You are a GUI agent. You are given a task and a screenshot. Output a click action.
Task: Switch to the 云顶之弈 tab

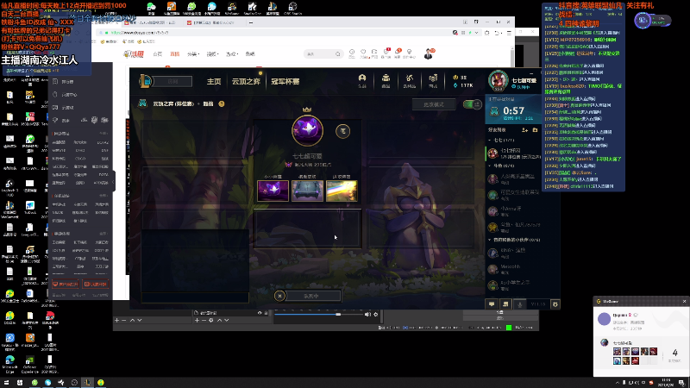coord(246,81)
